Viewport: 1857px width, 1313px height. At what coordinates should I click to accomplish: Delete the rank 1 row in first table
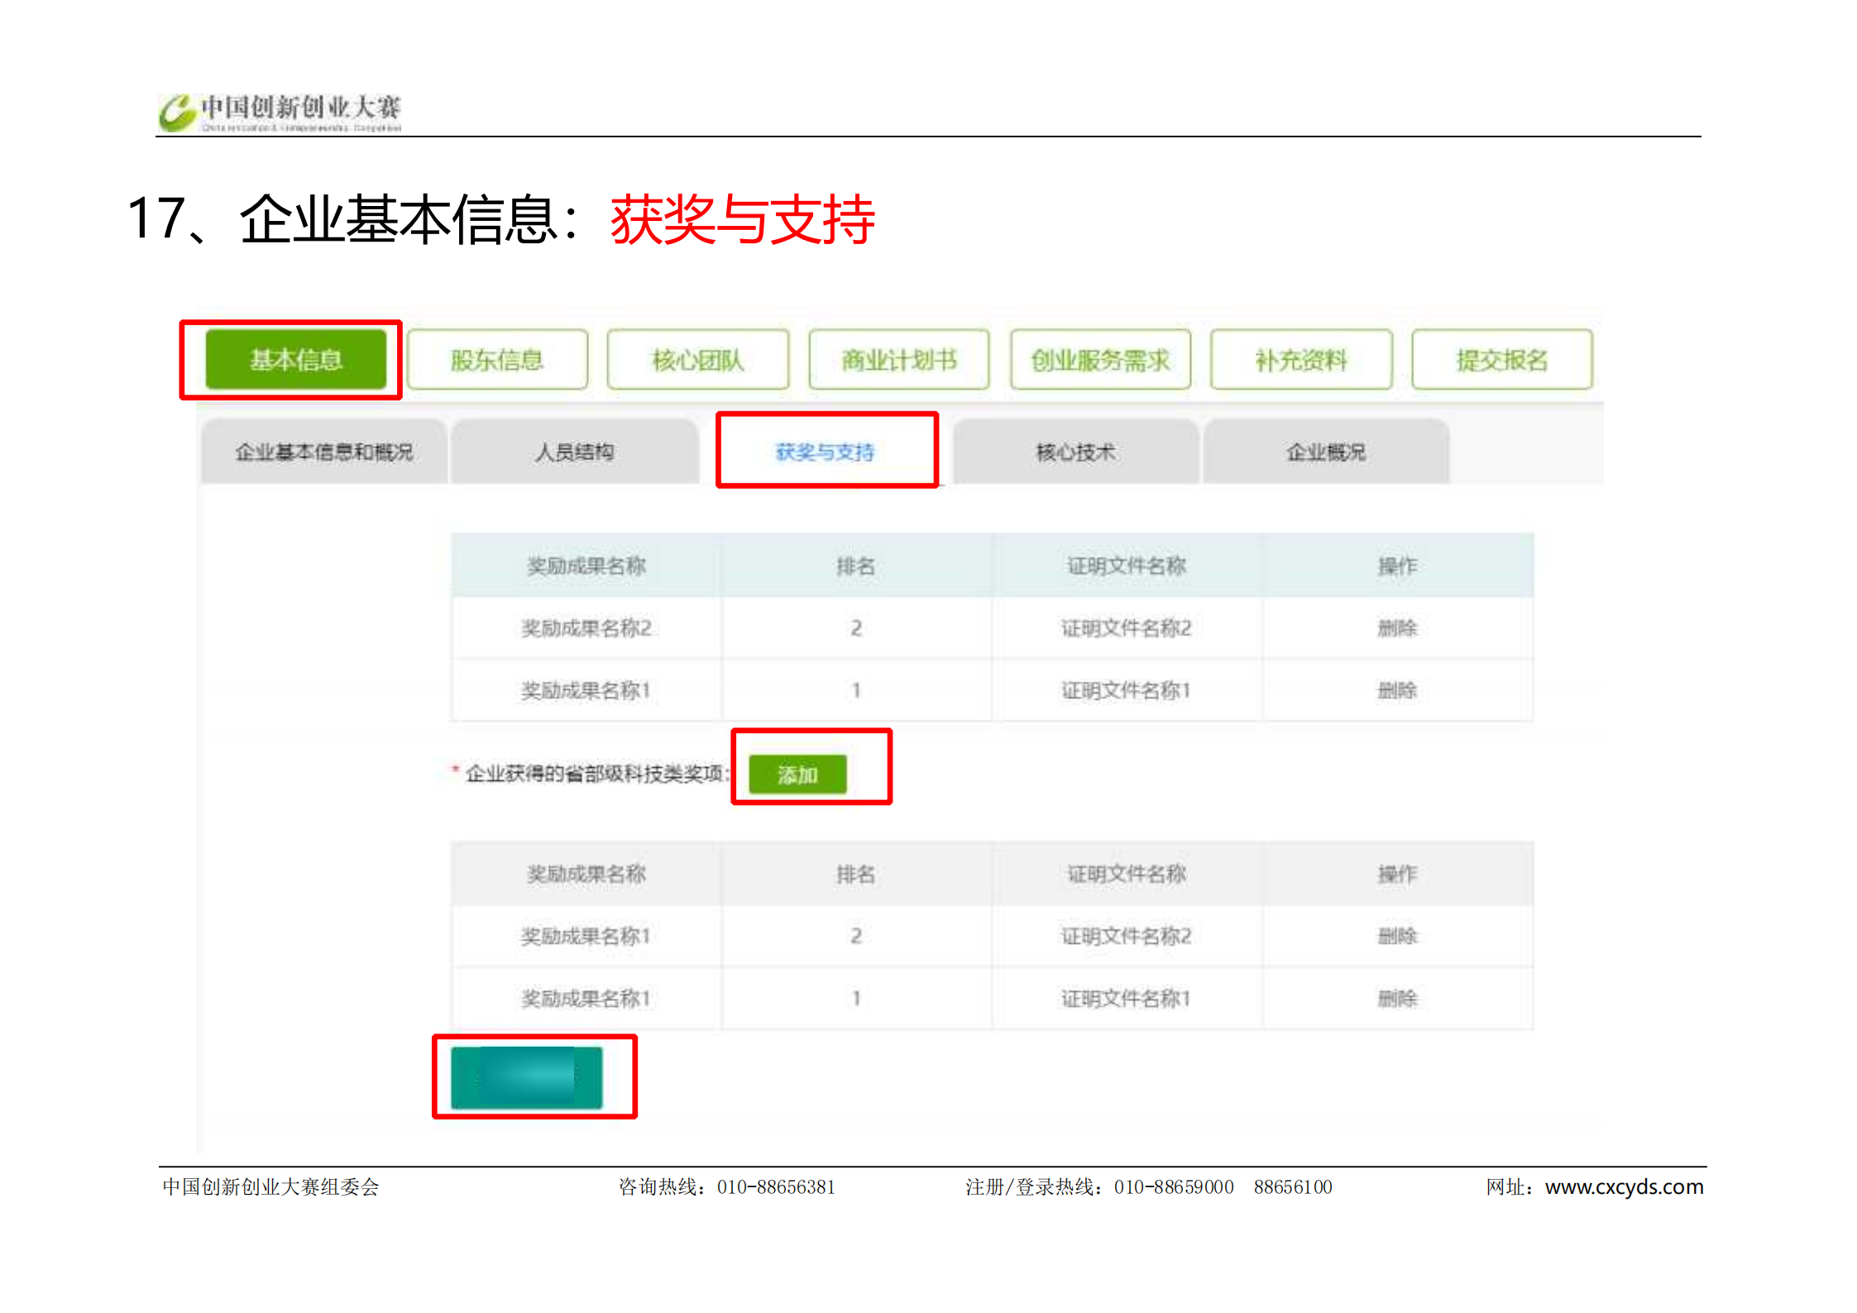pos(1397,690)
